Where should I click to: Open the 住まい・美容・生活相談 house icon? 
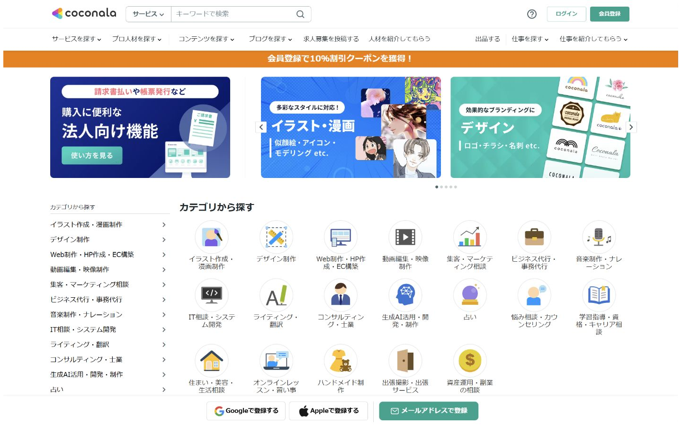pyautogui.click(x=212, y=361)
